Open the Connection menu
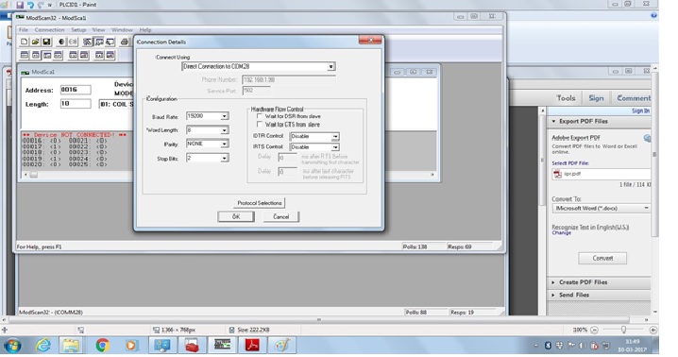This screenshot has height=357, width=678. point(49,30)
